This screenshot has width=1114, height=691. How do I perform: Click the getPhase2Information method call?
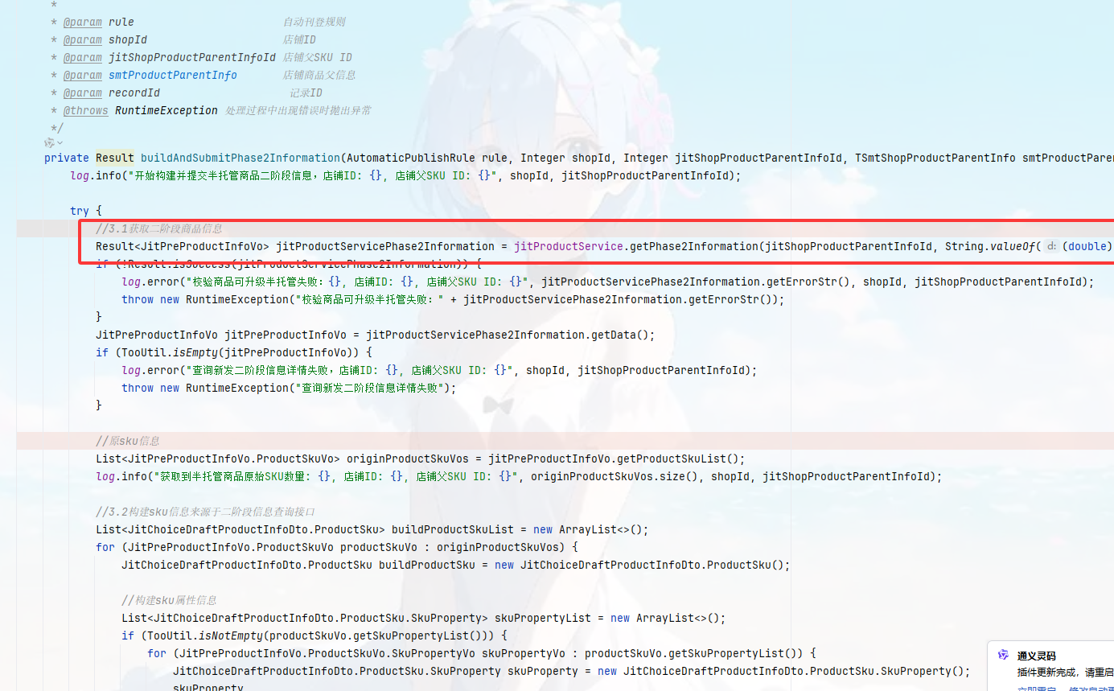[x=694, y=247]
